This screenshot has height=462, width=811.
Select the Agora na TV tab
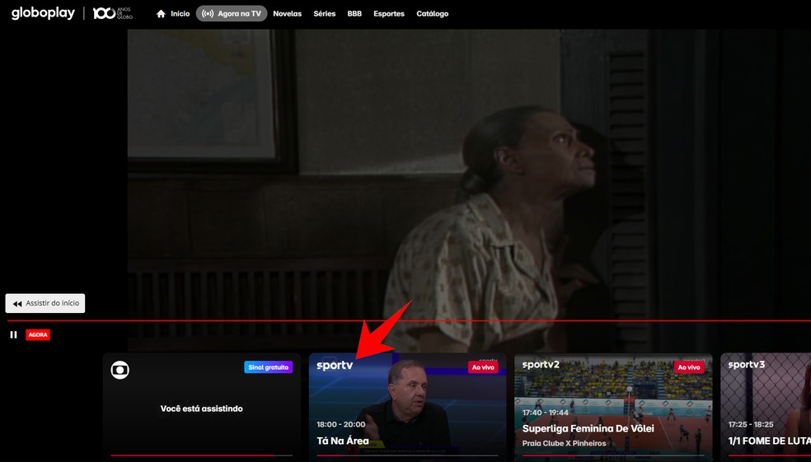[232, 13]
